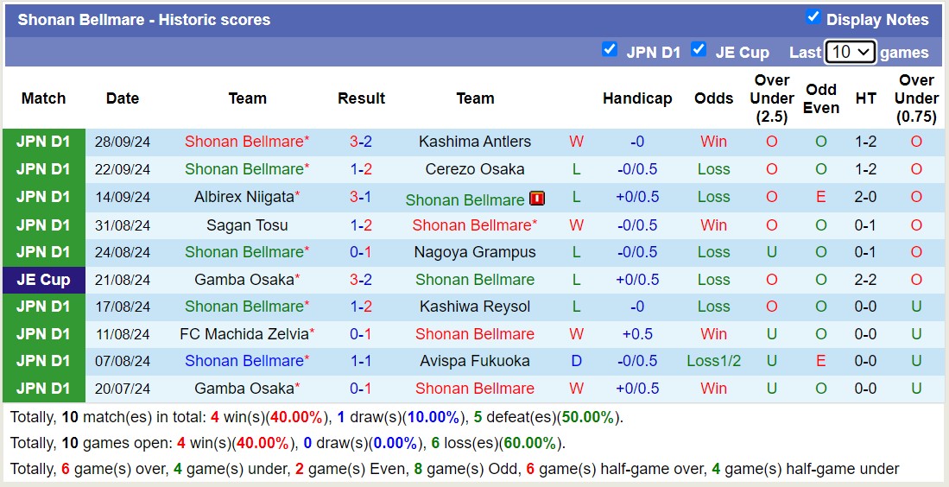Click the Handicap column header
This screenshot has width=949, height=487.
click(x=637, y=98)
